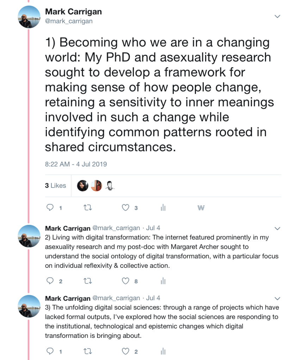Open the 8:22 AM - 4 Jul 2019 timestamp
Viewport: 296px width, 360px height.
click(76, 164)
